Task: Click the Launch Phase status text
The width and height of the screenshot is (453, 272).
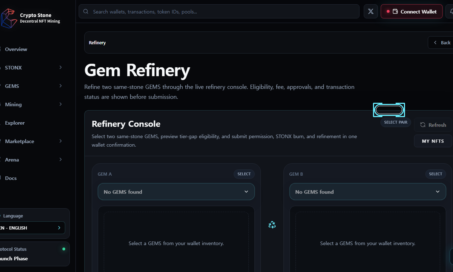Action: 14,258
